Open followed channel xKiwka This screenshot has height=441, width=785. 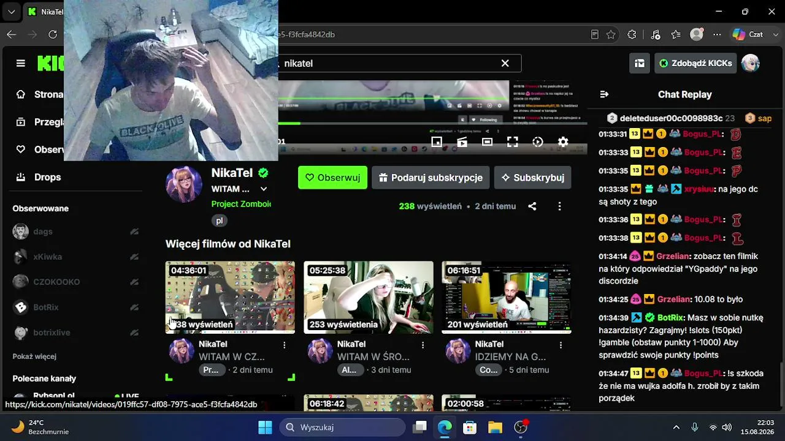76,257
